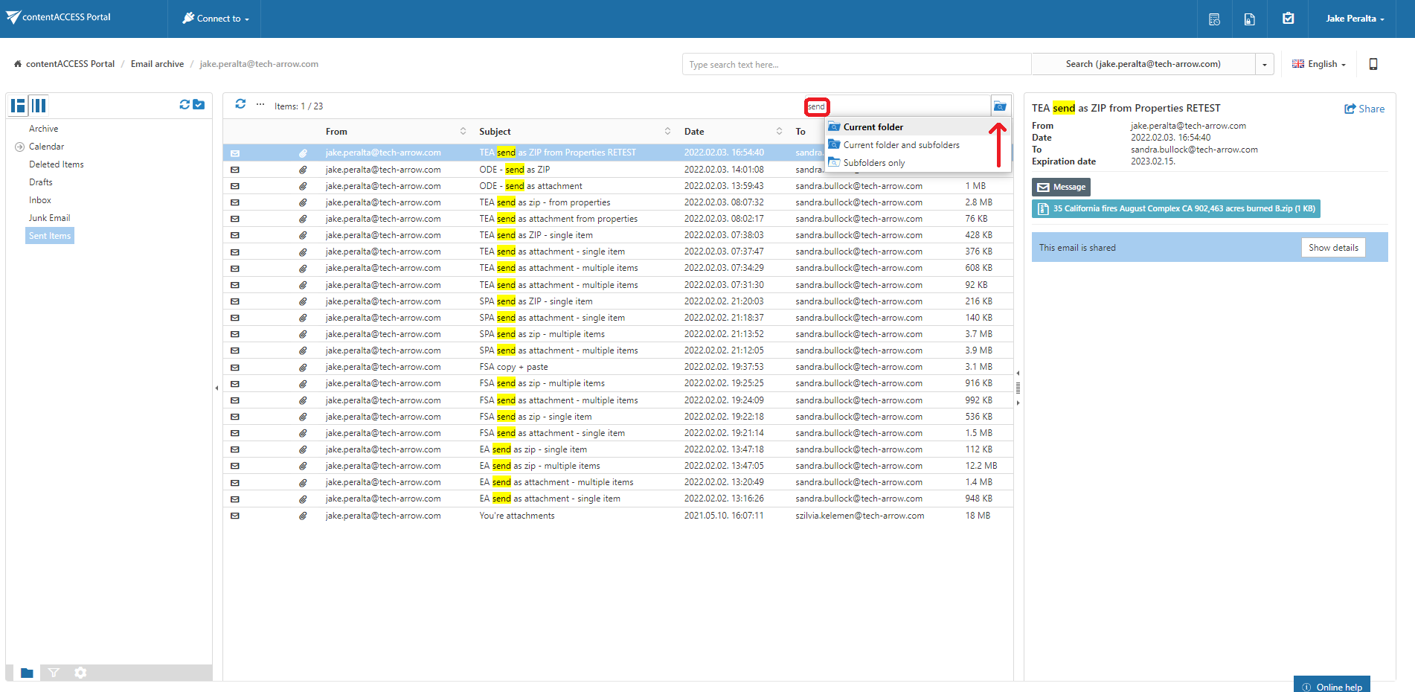Click the folder checkmark icon in folder pane
The image size is (1415, 692).
click(199, 105)
